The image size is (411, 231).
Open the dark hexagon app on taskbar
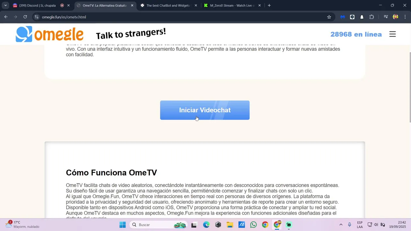(x=218, y=225)
